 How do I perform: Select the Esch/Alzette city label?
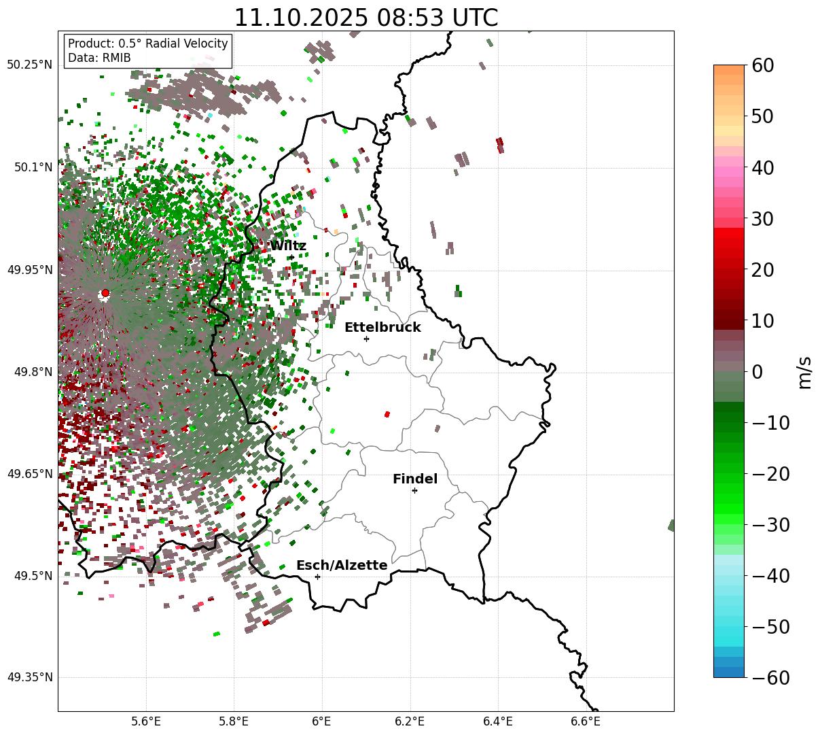point(342,566)
